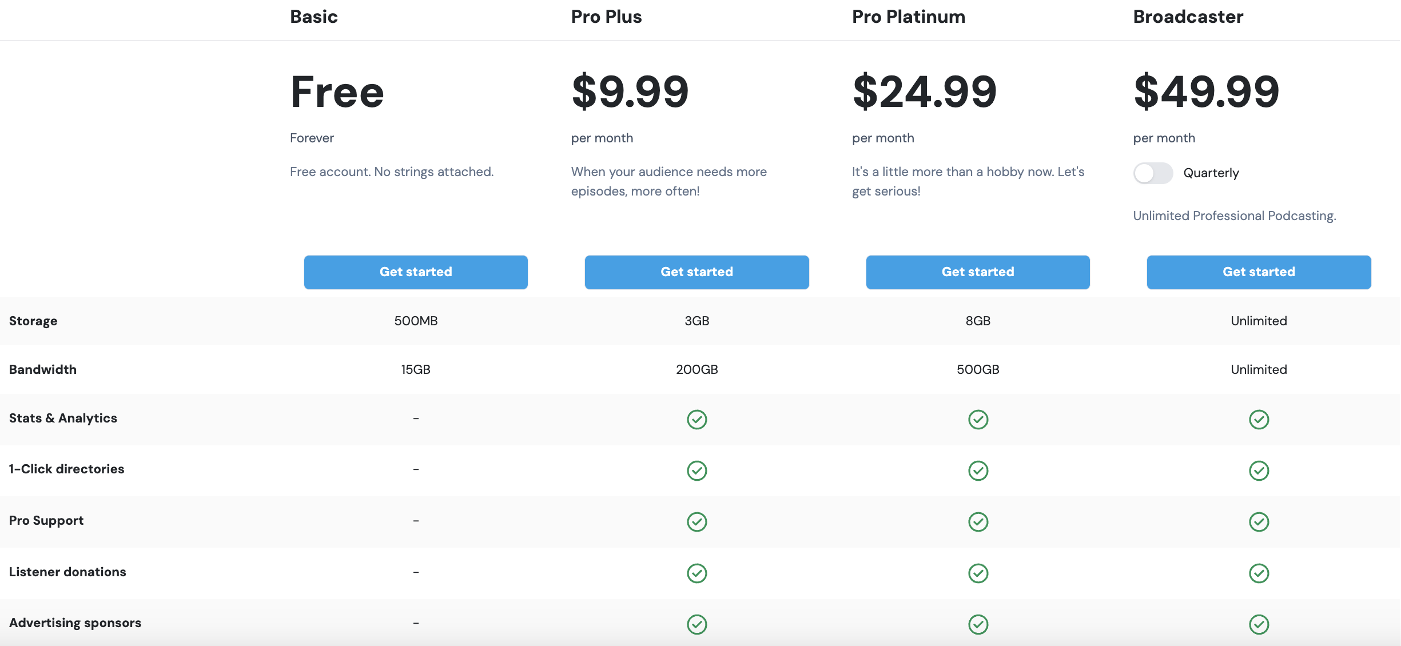Image resolution: width=1401 pixels, height=646 pixels.
Task: Click Pro Plus Listener donations checkmark
Action: [x=696, y=573]
